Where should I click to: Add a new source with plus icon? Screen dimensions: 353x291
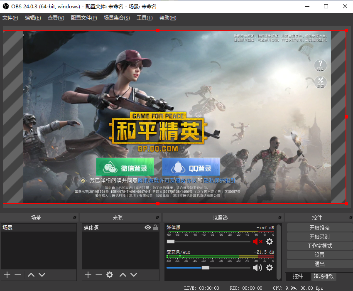(88, 275)
